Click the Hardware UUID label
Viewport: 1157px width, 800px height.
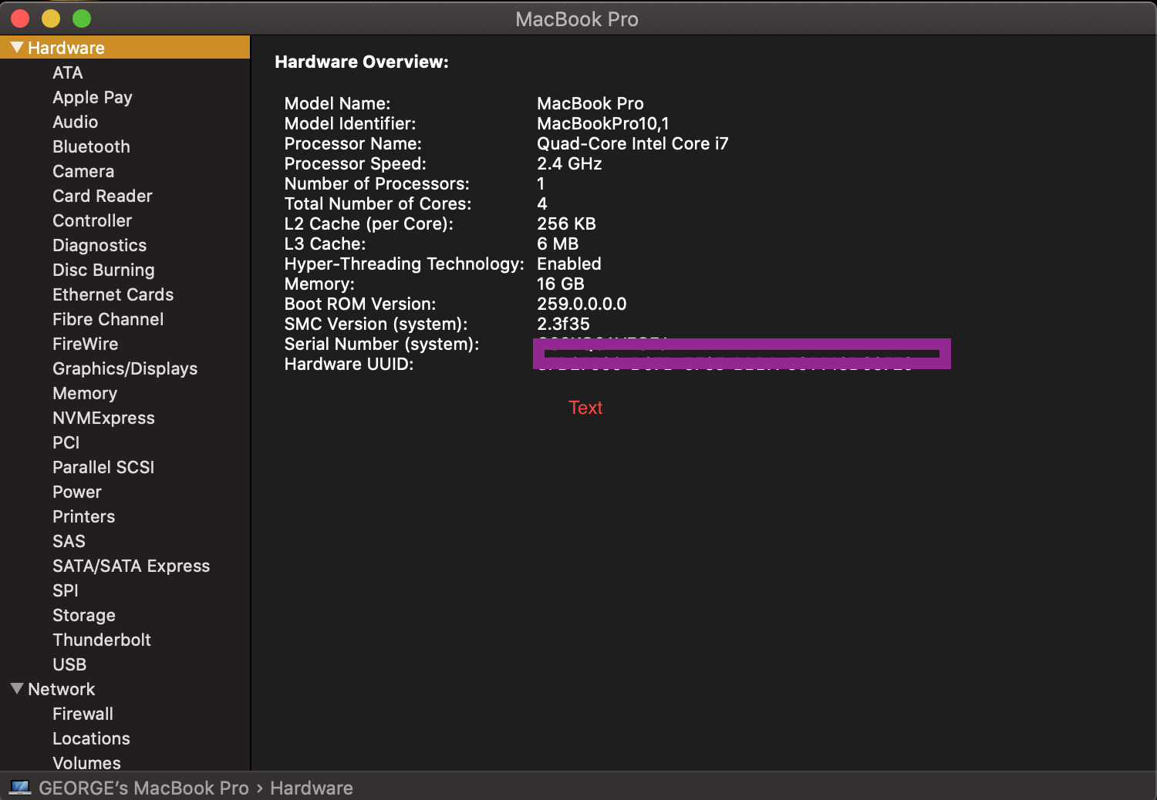click(349, 364)
